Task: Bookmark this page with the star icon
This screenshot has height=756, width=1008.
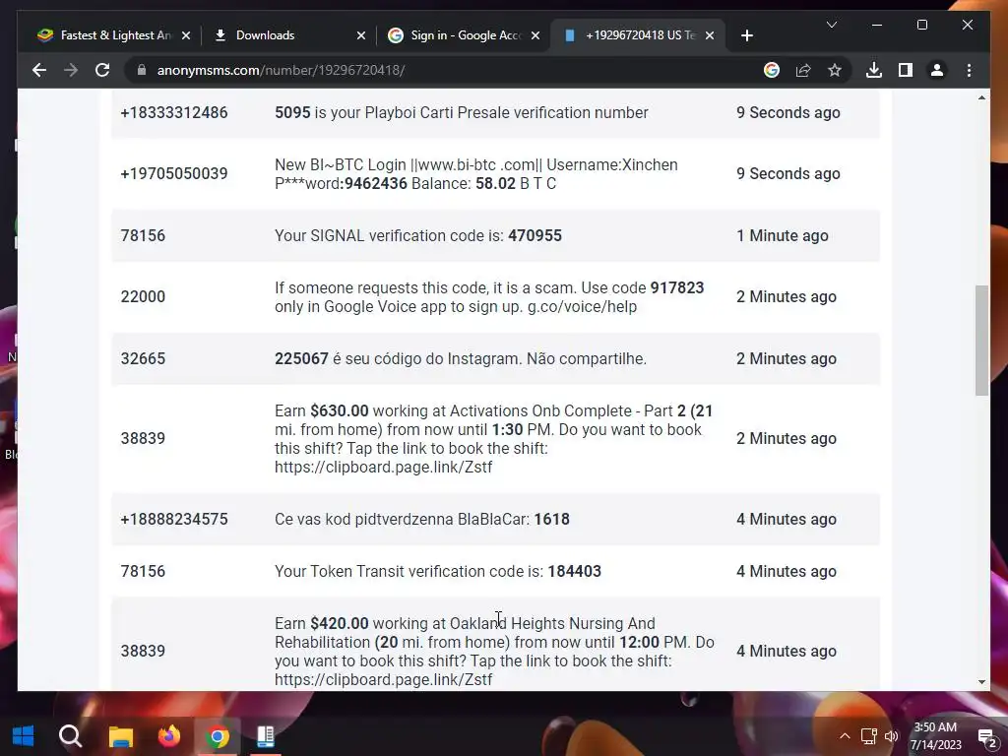Action: [x=835, y=70]
